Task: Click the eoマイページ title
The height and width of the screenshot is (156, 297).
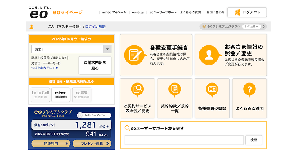Action: 68,13
